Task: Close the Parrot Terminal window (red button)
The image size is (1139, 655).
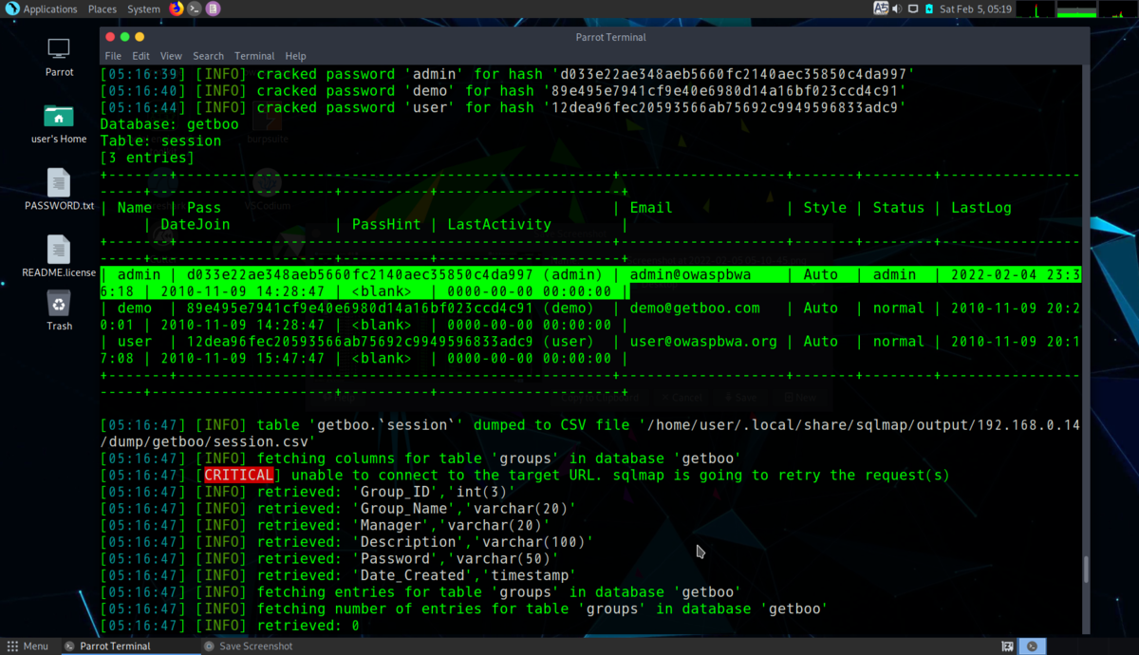Action: click(110, 37)
